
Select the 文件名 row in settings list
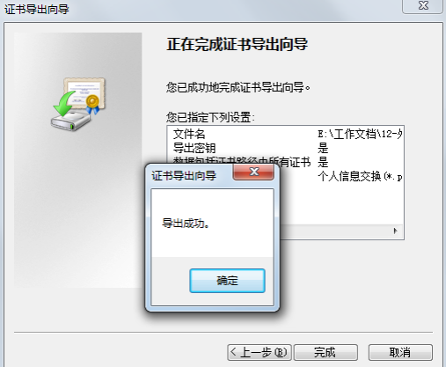[286, 134]
